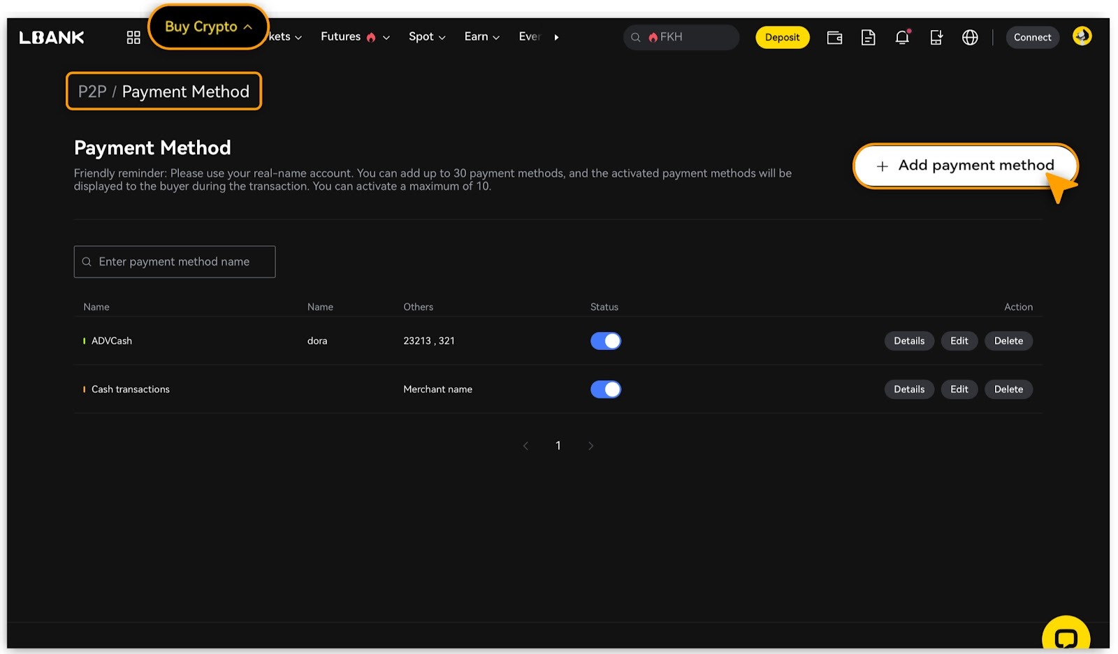Screen dimensions: 1118x654
Task: Open the Spot menu
Action: point(426,37)
